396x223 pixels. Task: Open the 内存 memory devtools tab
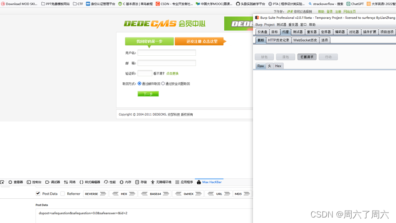tap(125, 182)
